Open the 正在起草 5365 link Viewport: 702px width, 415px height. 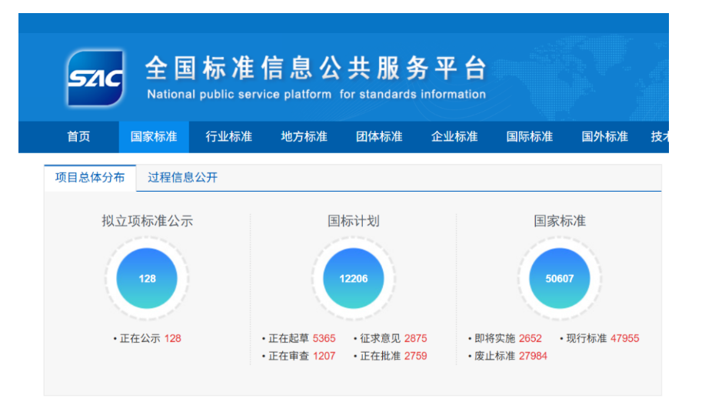pyautogui.click(x=298, y=338)
